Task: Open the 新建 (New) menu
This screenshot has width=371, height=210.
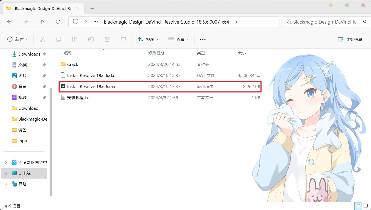Action: pyautogui.click(x=18, y=39)
